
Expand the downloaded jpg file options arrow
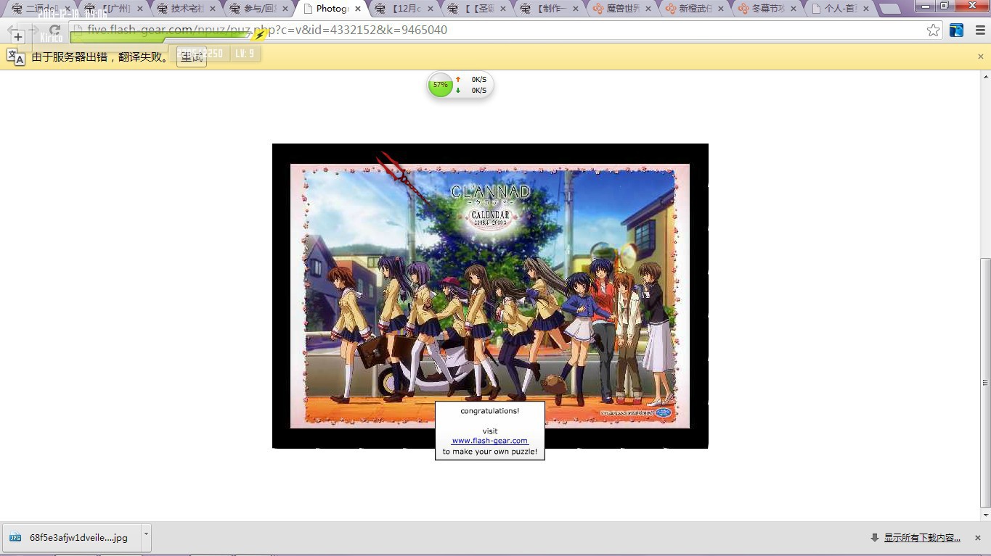146,534
